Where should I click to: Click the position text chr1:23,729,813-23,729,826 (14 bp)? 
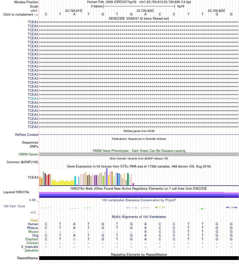tap(165, 2)
